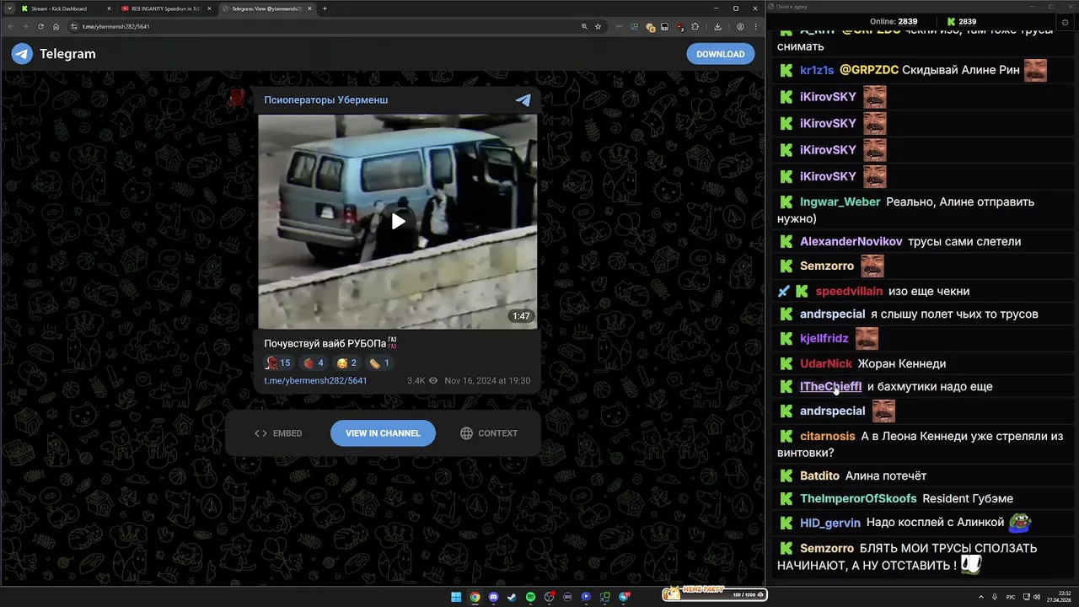Click the strawberry reaction with 4 count
The image size is (1079, 607).
(313, 363)
